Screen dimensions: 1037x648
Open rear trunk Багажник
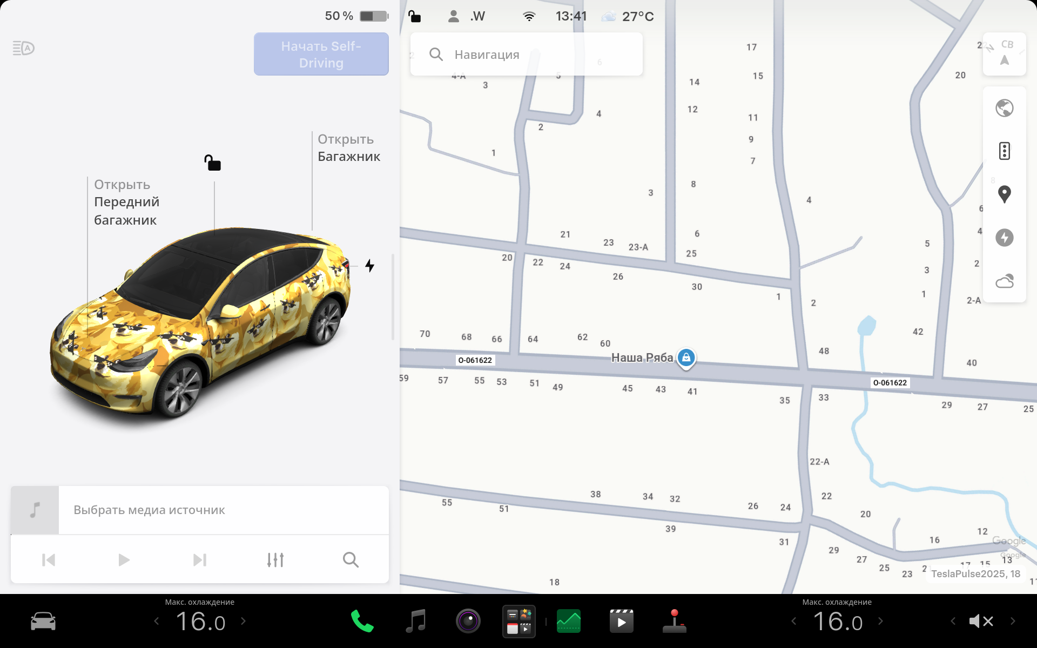click(349, 148)
